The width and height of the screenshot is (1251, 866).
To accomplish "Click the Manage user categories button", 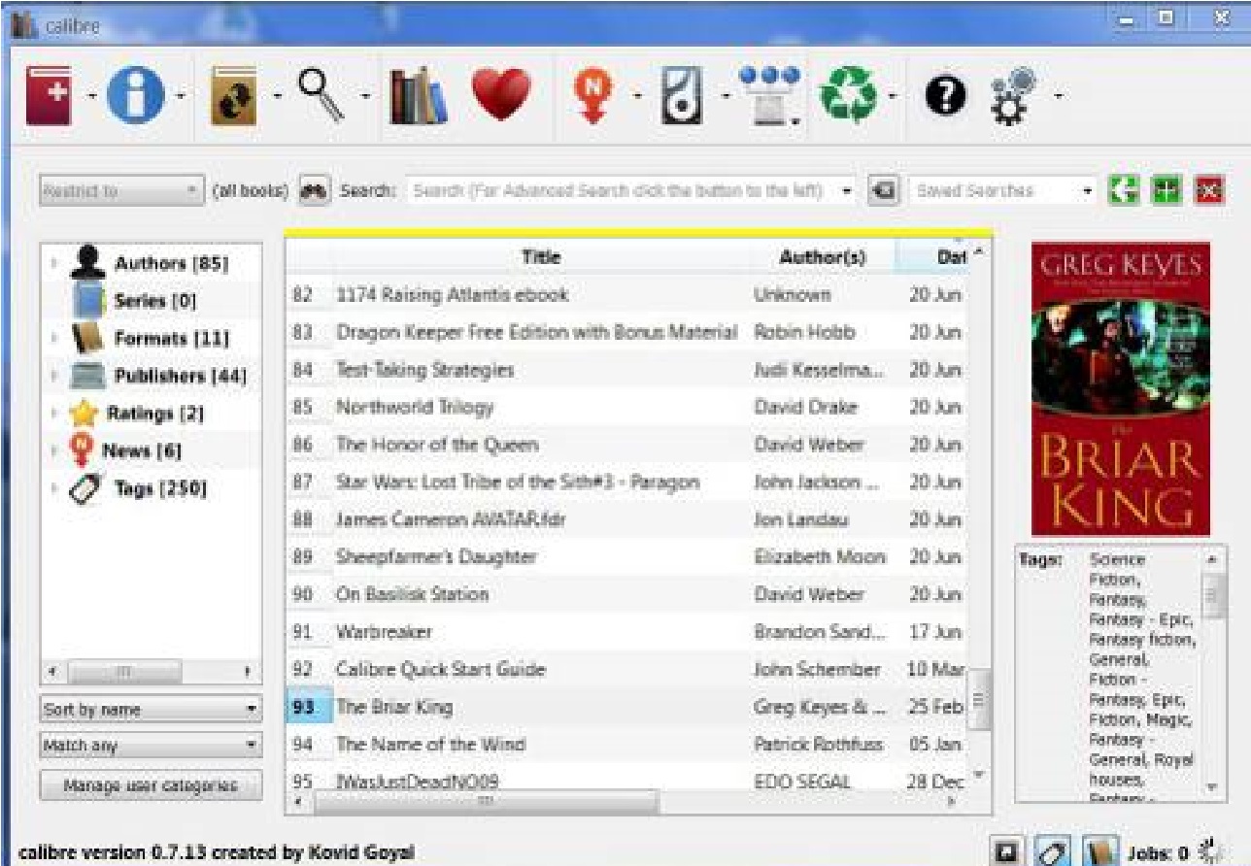I will 151,785.
